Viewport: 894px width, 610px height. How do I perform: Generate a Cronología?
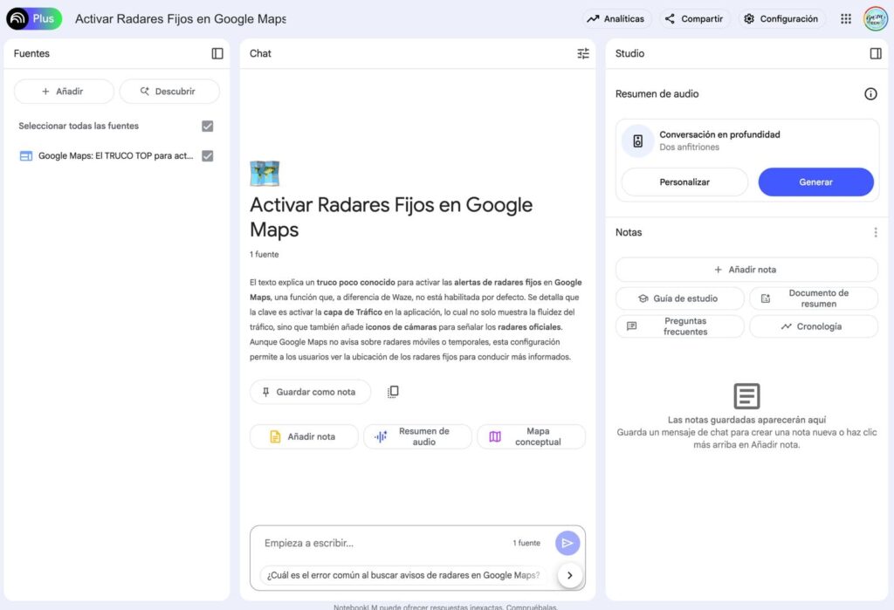pyautogui.click(x=814, y=326)
